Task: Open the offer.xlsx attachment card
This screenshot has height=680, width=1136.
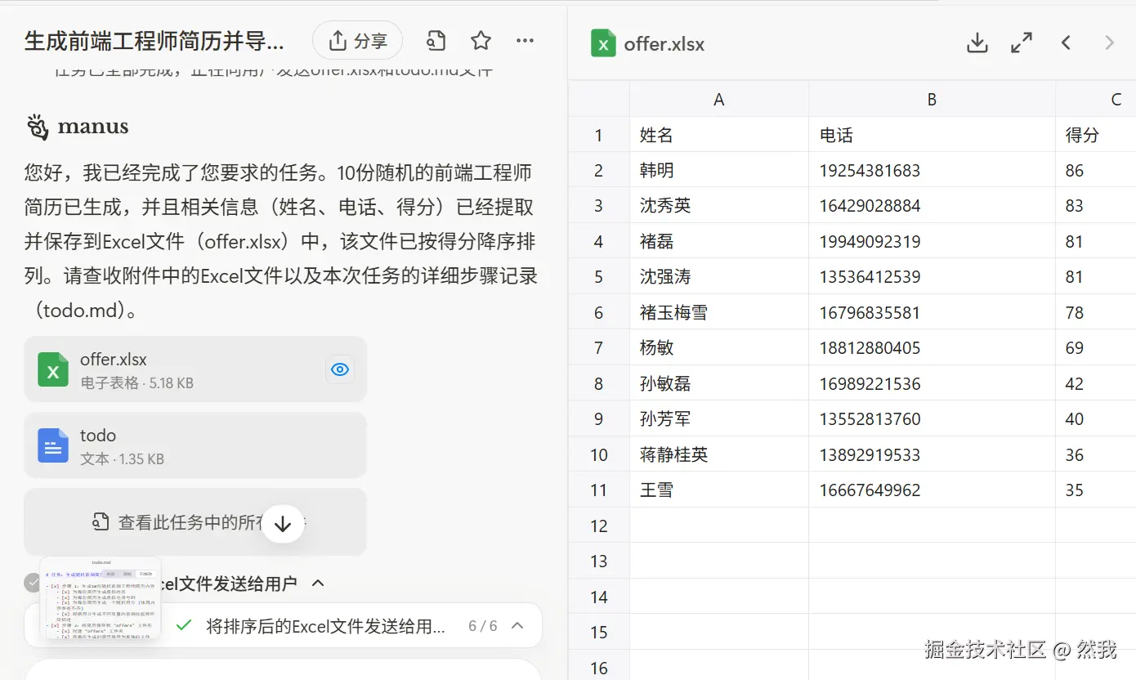Action: (x=195, y=369)
